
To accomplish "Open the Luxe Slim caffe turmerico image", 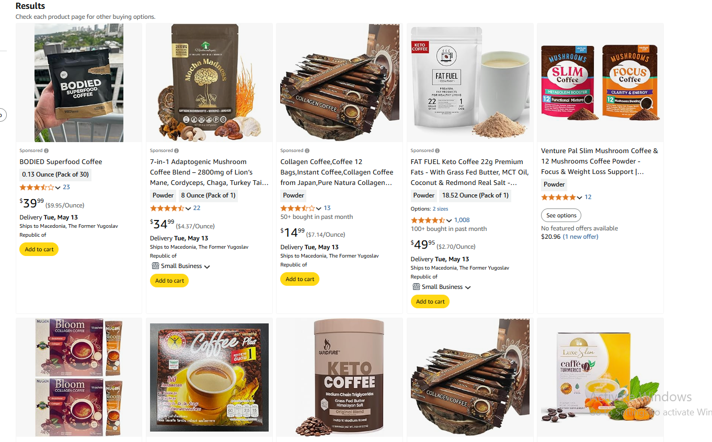I will [600, 378].
